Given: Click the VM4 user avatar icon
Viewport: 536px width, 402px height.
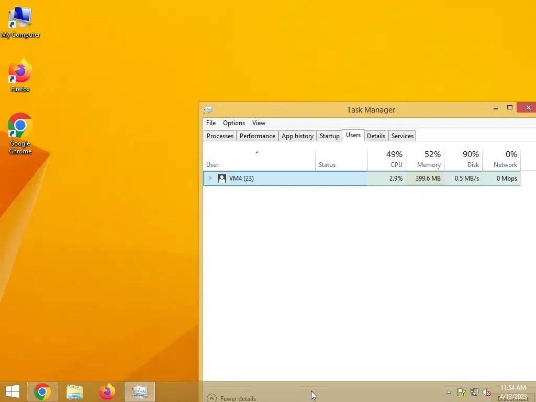Looking at the screenshot, I should (x=222, y=178).
